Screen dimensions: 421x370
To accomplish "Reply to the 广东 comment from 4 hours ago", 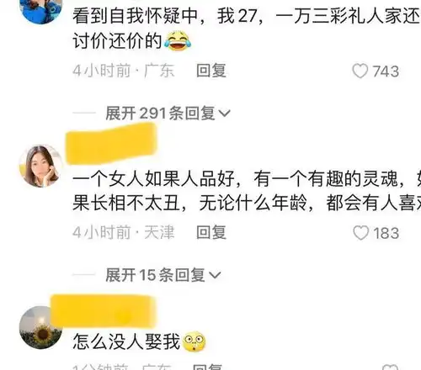I will (x=211, y=71).
